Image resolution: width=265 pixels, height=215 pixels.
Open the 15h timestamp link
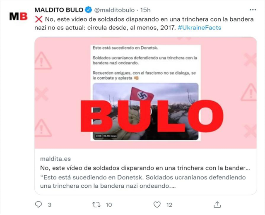click(145, 10)
